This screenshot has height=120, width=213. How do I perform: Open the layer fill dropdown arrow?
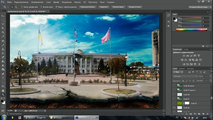point(211,81)
